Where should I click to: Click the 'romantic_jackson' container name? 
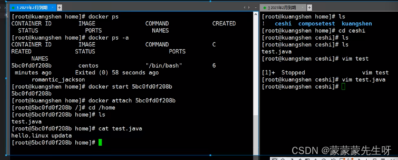(58, 80)
